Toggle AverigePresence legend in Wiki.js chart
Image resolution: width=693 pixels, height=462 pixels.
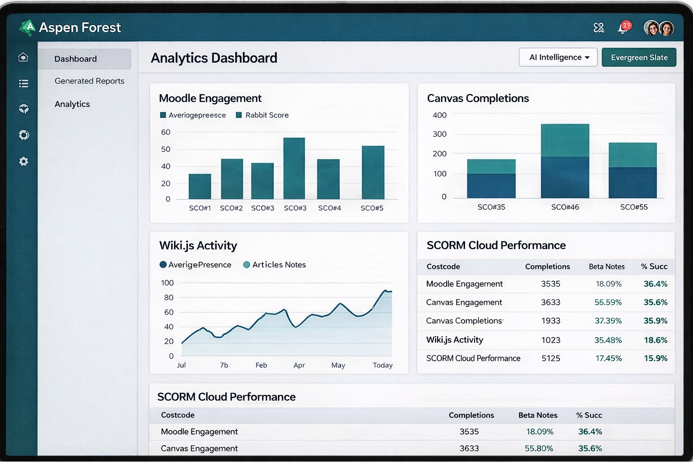coord(195,265)
